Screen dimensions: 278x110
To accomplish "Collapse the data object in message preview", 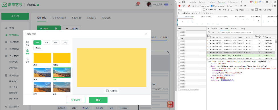I will click(x=210, y=66).
